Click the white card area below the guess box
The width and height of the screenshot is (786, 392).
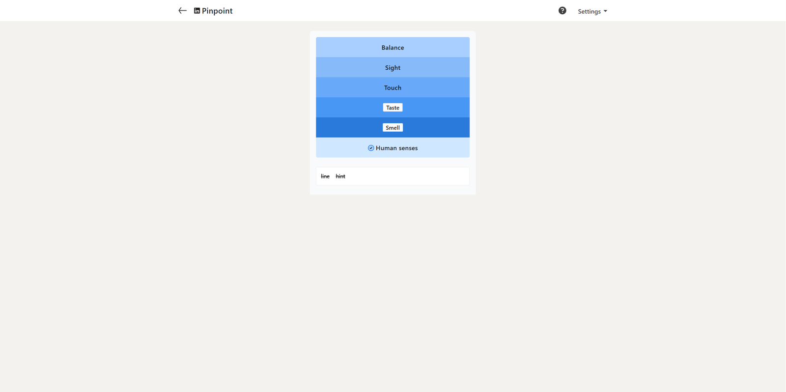393,190
